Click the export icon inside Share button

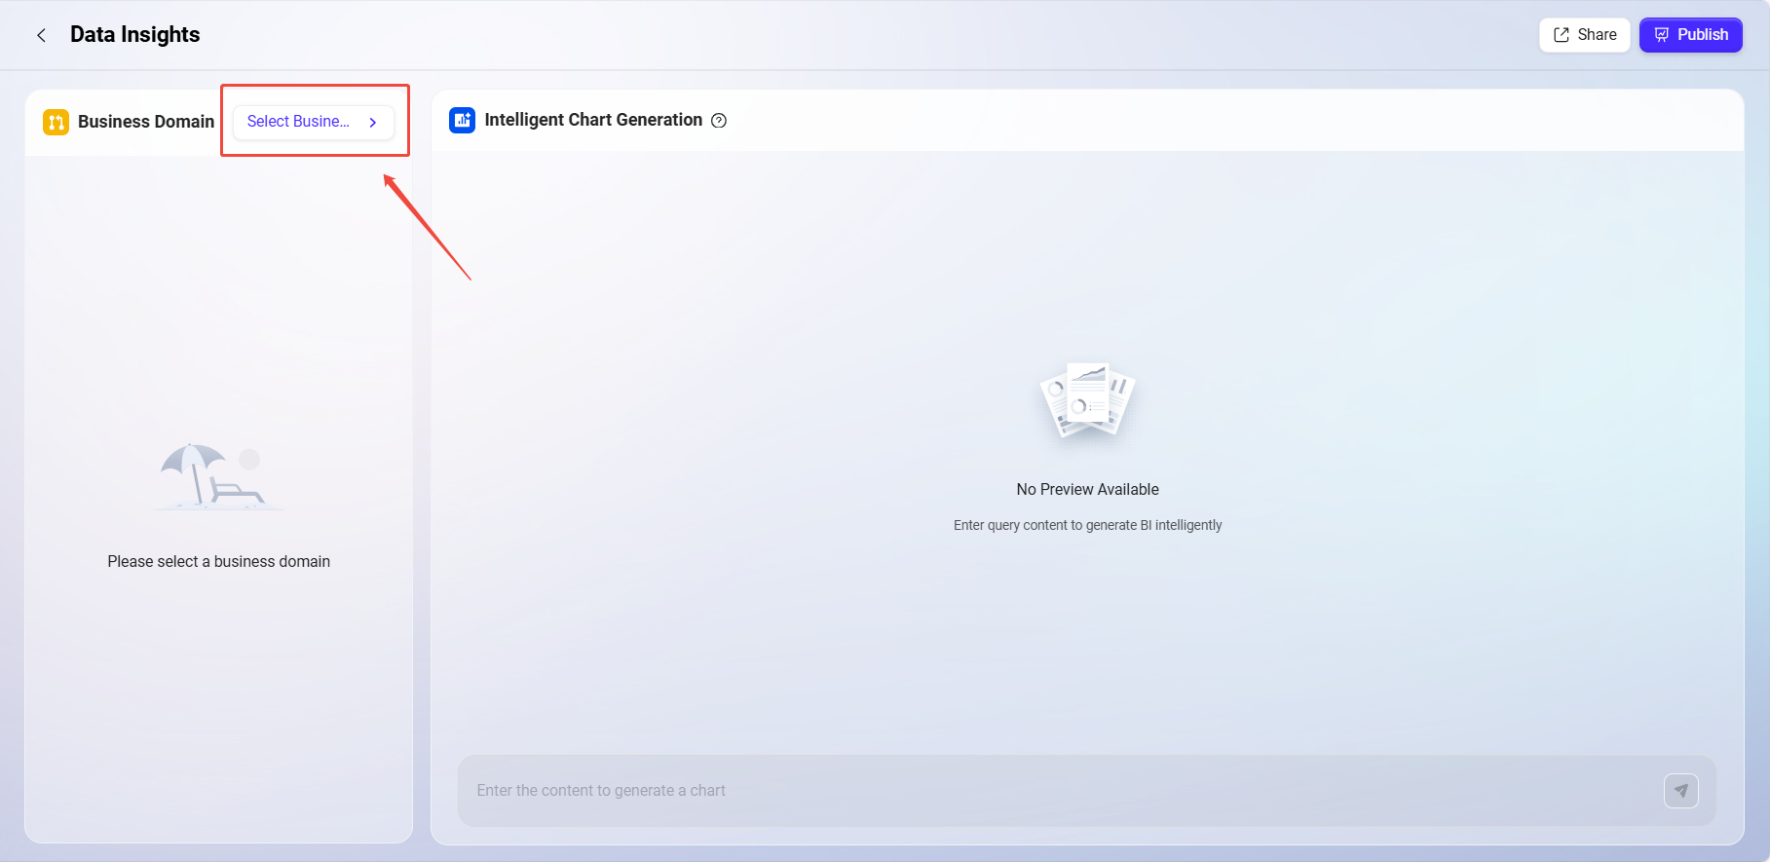click(x=1561, y=35)
